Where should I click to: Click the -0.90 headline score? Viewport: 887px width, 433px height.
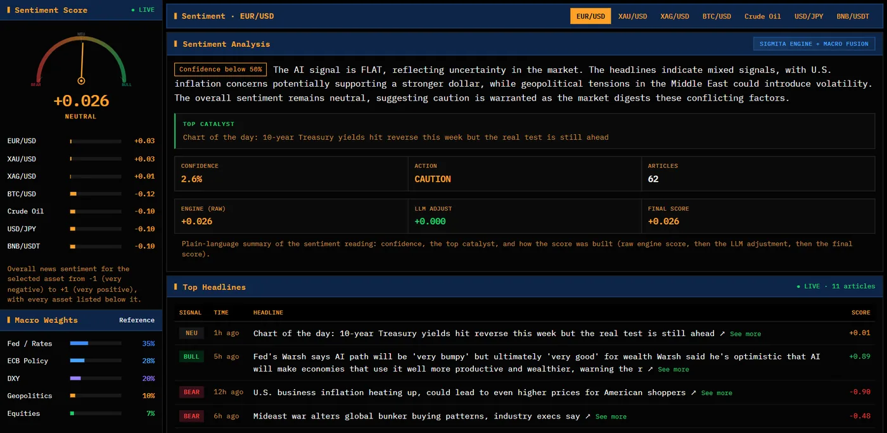860,392
